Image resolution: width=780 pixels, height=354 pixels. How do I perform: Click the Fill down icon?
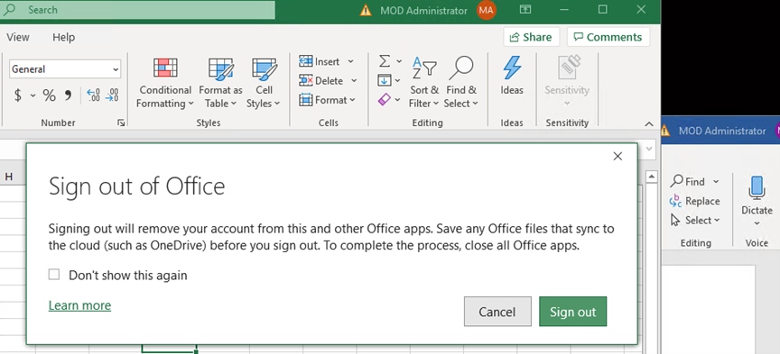tap(384, 80)
